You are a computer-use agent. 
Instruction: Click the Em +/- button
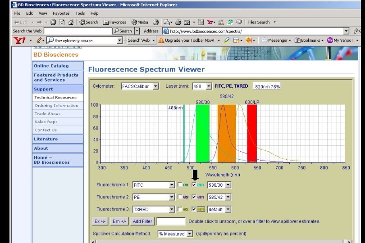coord(119,221)
